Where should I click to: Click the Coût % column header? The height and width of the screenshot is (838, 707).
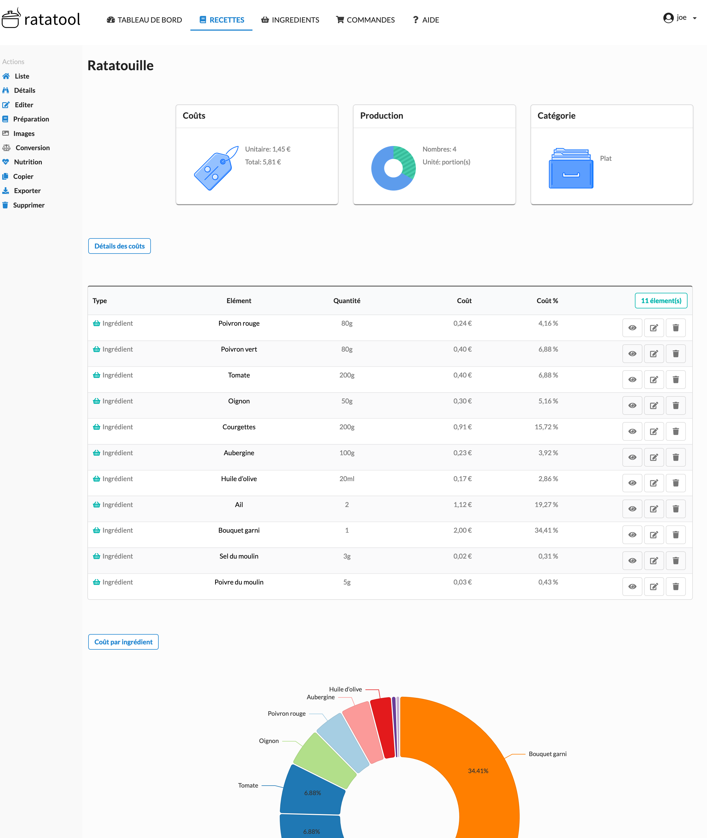[547, 301]
